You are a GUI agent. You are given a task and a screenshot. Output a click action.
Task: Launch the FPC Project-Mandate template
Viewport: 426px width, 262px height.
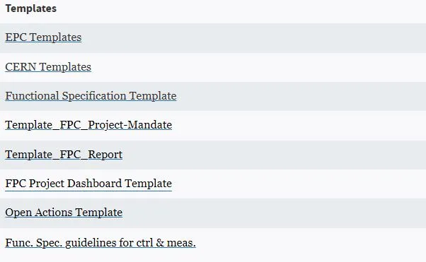pyautogui.click(x=88, y=125)
